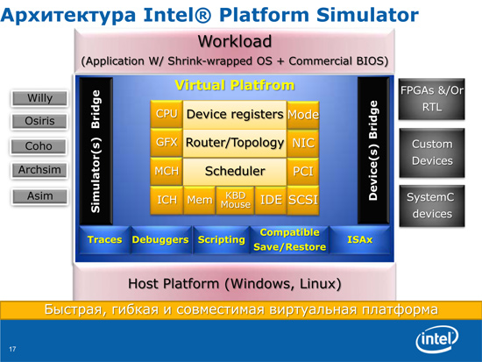Select the GFX block

167,142
